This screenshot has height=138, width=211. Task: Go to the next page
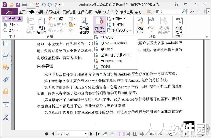[91, 134]
